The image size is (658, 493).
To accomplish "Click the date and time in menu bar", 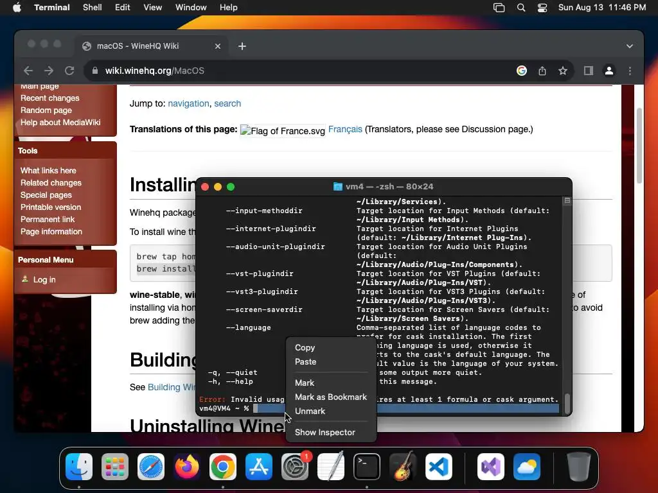I will tap(601, 8).
